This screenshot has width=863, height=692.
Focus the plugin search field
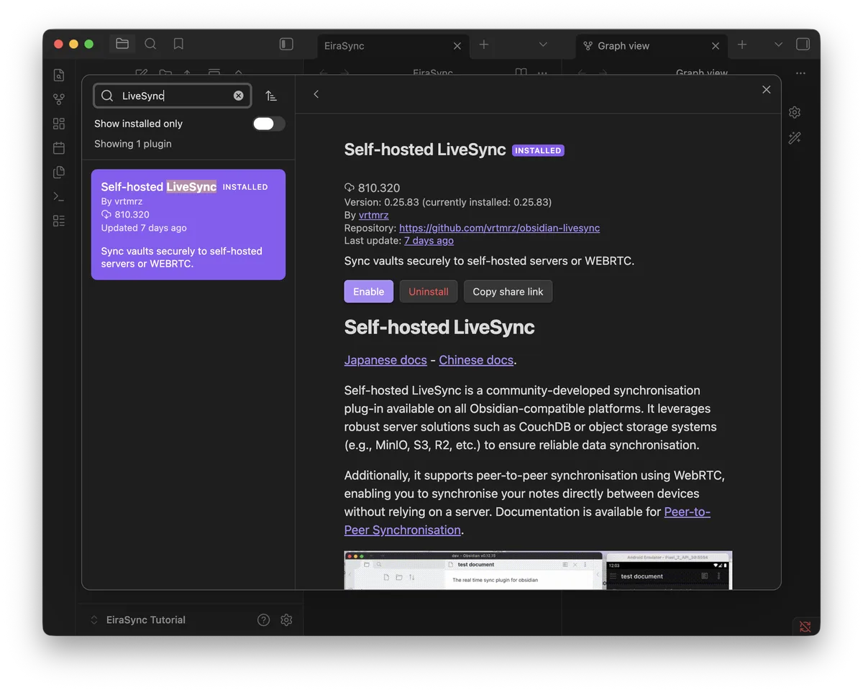pos(173,96)
